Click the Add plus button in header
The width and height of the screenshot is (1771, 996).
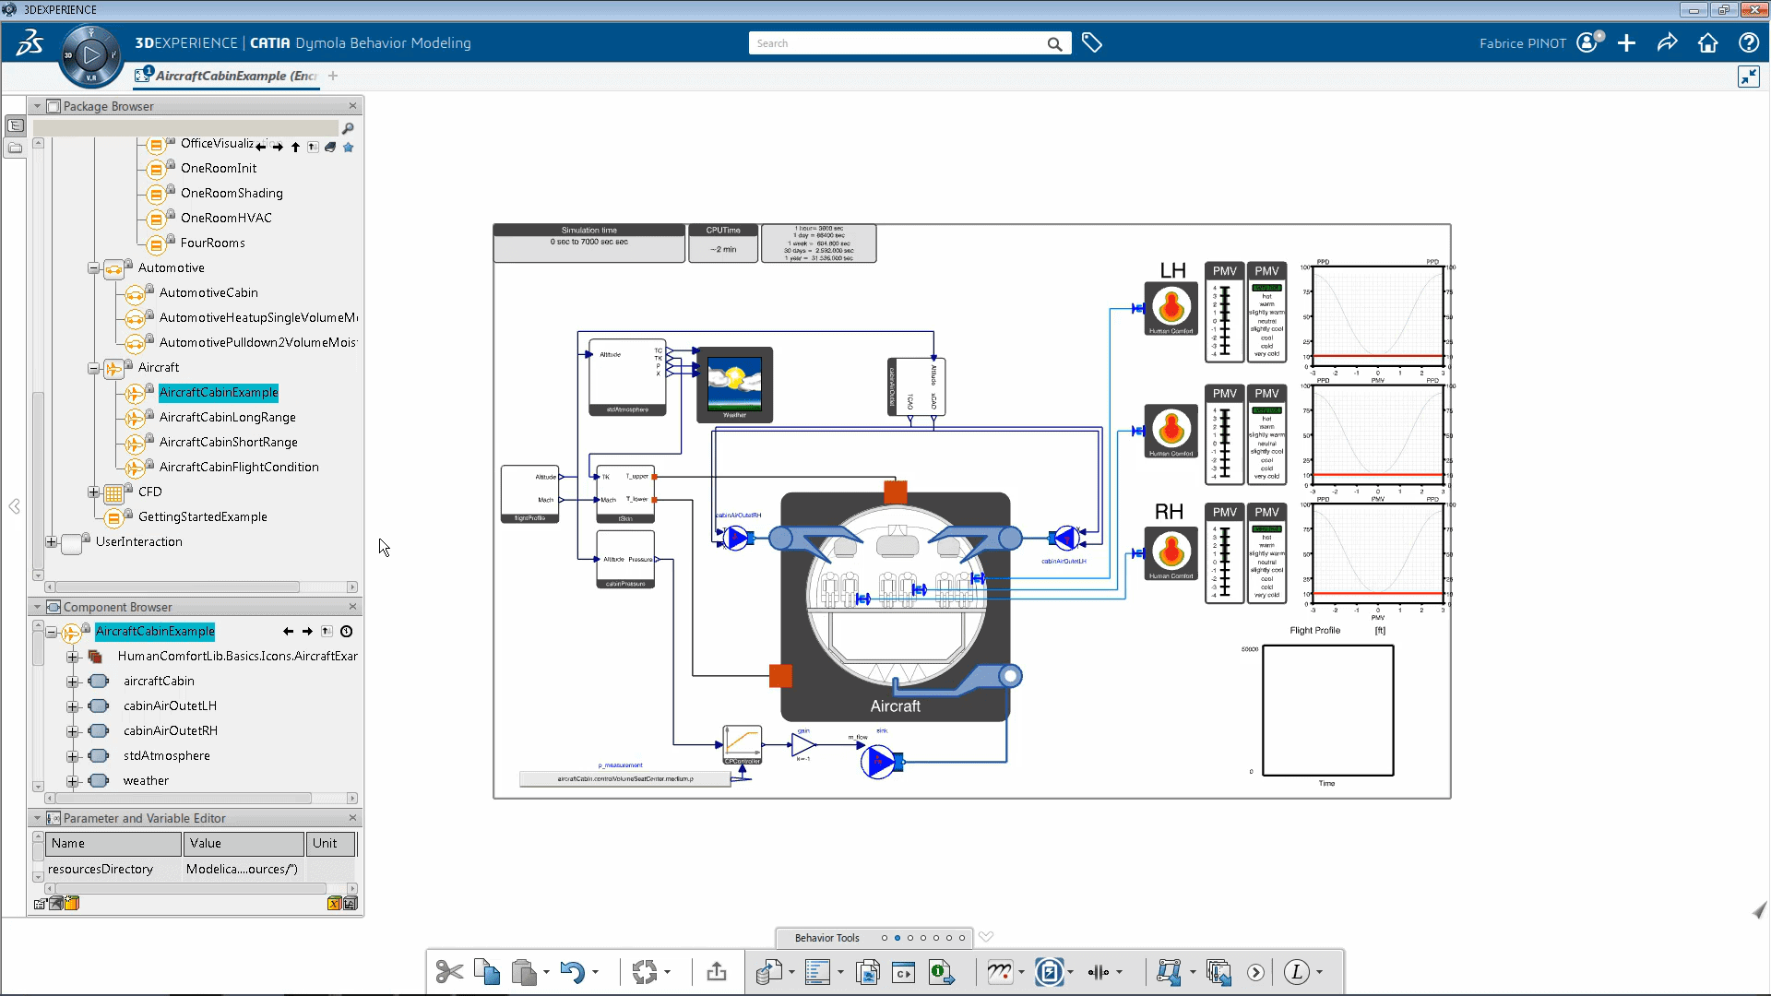click(1626, 43)
